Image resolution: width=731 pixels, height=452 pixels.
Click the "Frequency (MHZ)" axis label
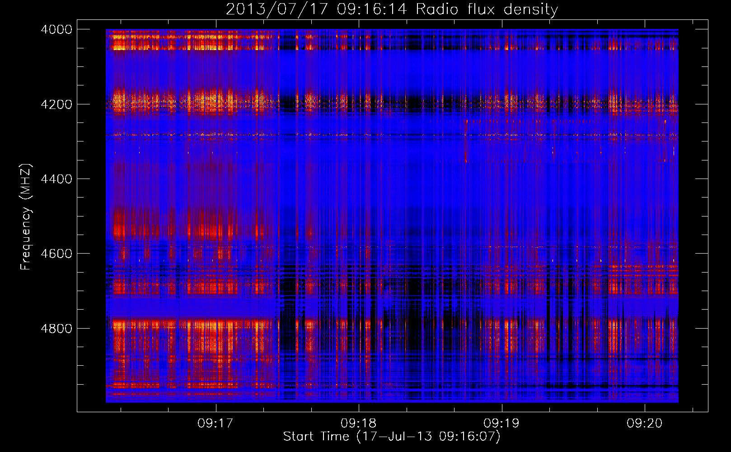(x=26, y=217)
